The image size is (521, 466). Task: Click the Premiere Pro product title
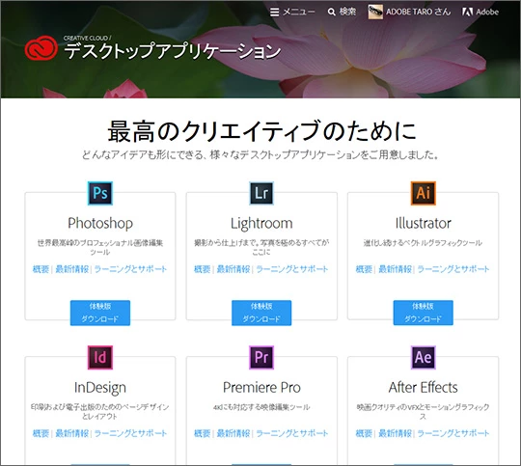(261, 387)
